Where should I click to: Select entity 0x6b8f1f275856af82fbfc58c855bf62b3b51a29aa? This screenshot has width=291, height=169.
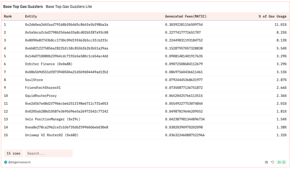67,48
